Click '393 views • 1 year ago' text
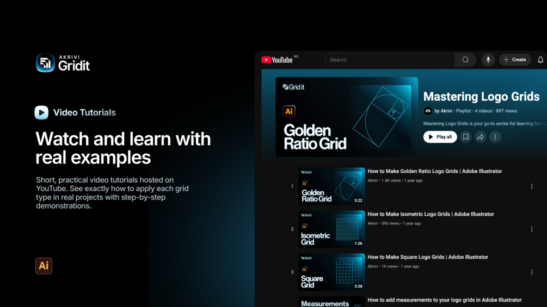This screenshot has width=547, height=307. [x=401, y=223]
